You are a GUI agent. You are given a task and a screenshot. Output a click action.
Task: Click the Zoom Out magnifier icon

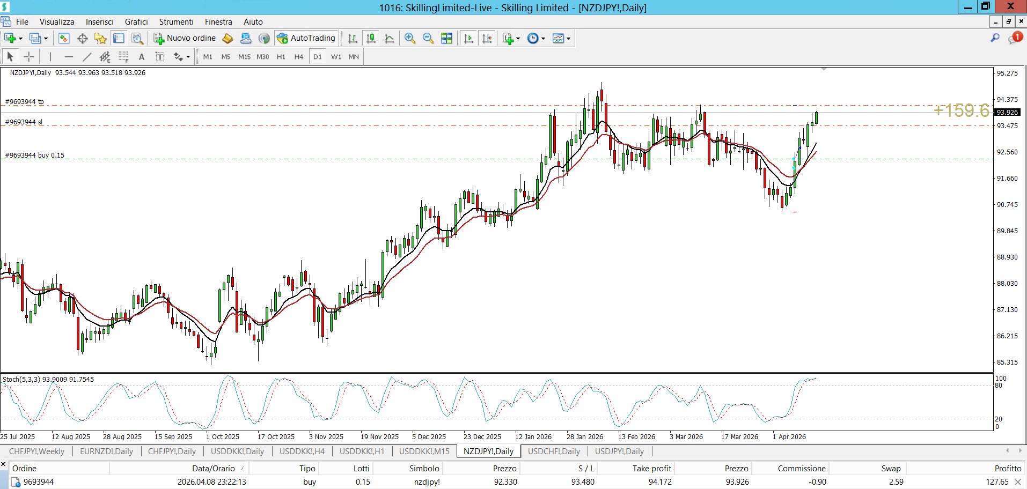click(428, 38)
